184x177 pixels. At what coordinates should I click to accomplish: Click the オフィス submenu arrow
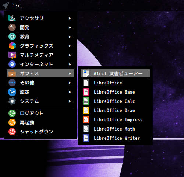coord(70,74)
